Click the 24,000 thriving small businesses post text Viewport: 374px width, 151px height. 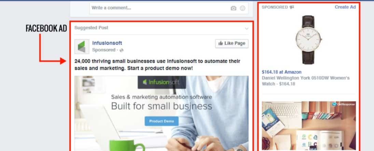157,65
